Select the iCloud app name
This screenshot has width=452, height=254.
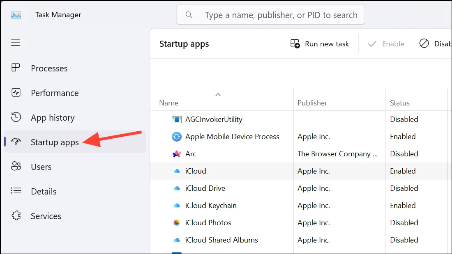(196, 171)
